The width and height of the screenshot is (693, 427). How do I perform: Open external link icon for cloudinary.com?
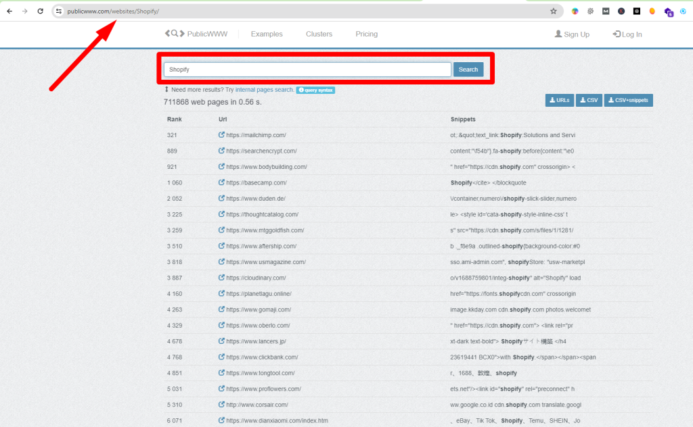(x=221, y=278)
